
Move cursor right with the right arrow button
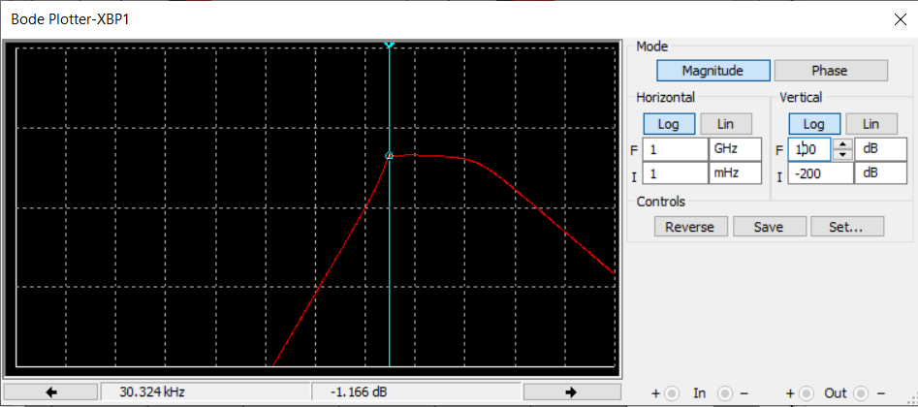click(571, 392)
